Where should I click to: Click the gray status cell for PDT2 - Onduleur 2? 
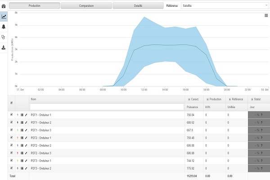pyautogui.click(x=259, y=145)
